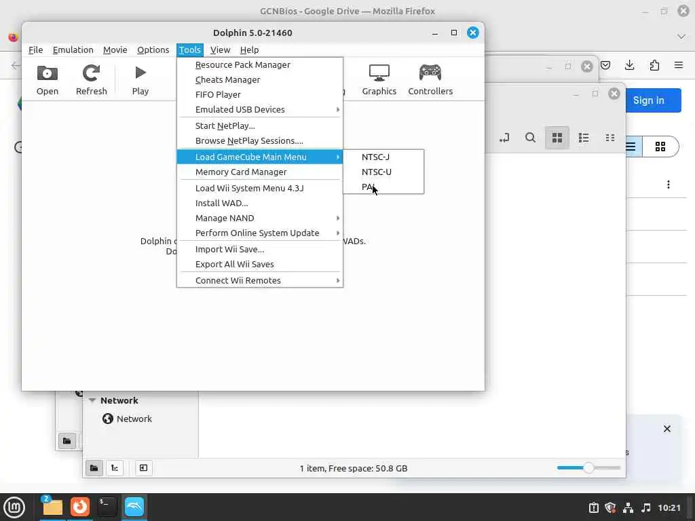
Task: Expand Firefox tab list chevron
Action: point(681,37)
